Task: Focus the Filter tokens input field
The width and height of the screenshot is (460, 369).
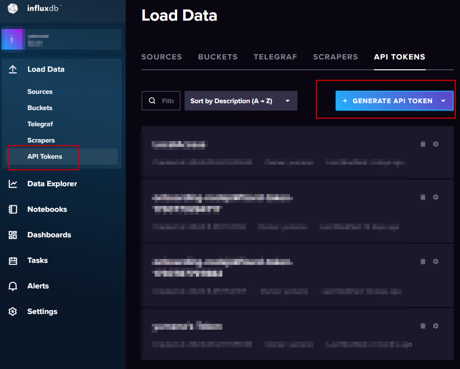Action: (x=161, y=101)
